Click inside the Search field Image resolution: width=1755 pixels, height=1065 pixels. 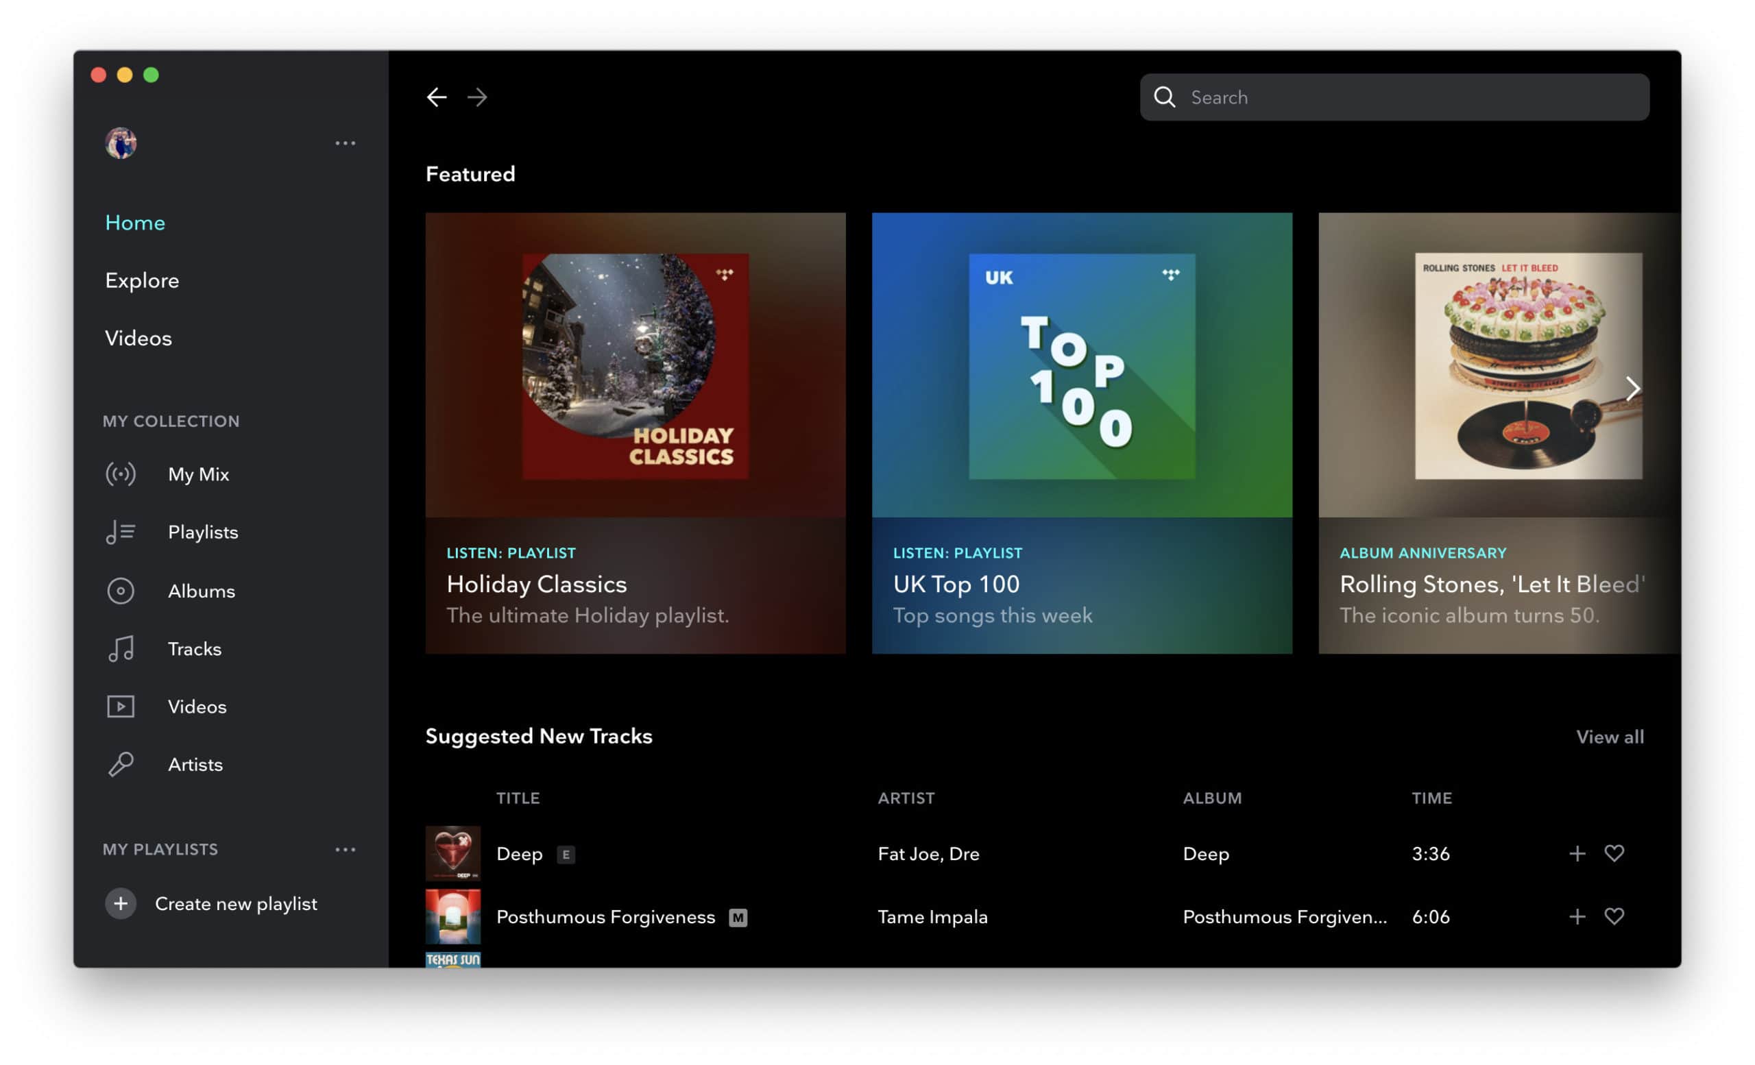[x=1353, y=97]
